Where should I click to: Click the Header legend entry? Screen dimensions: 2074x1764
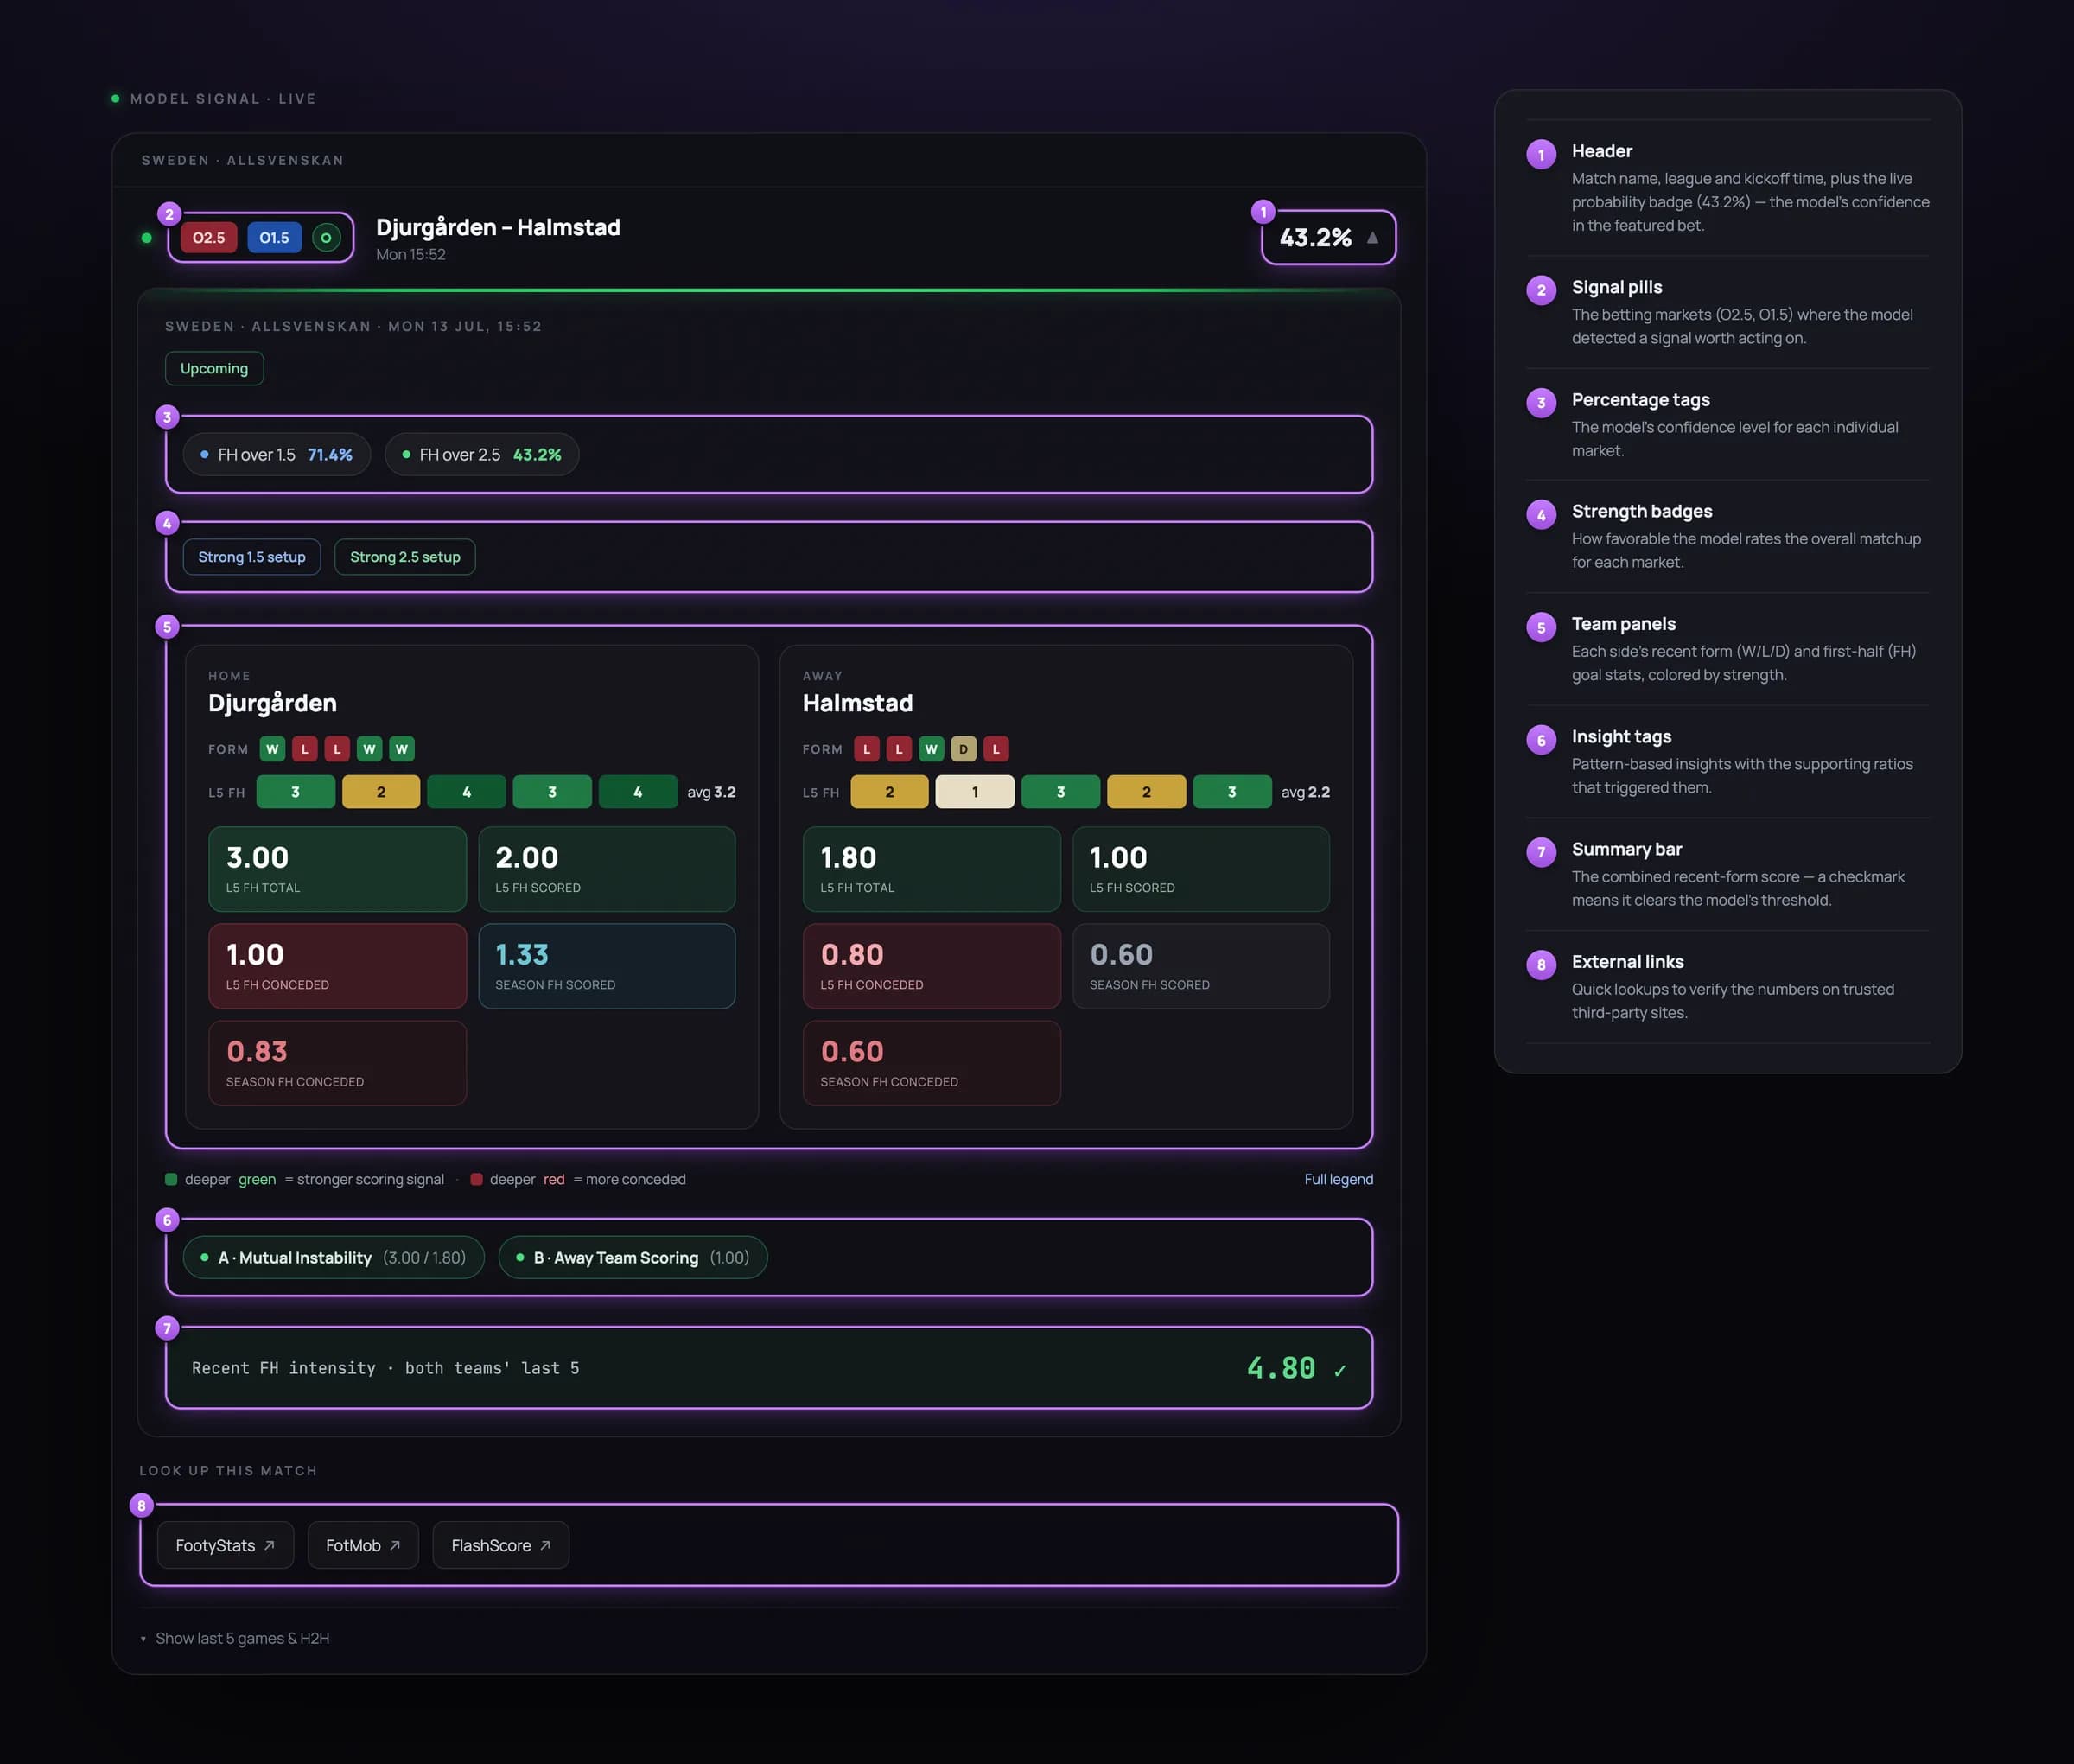point(1728,187)
